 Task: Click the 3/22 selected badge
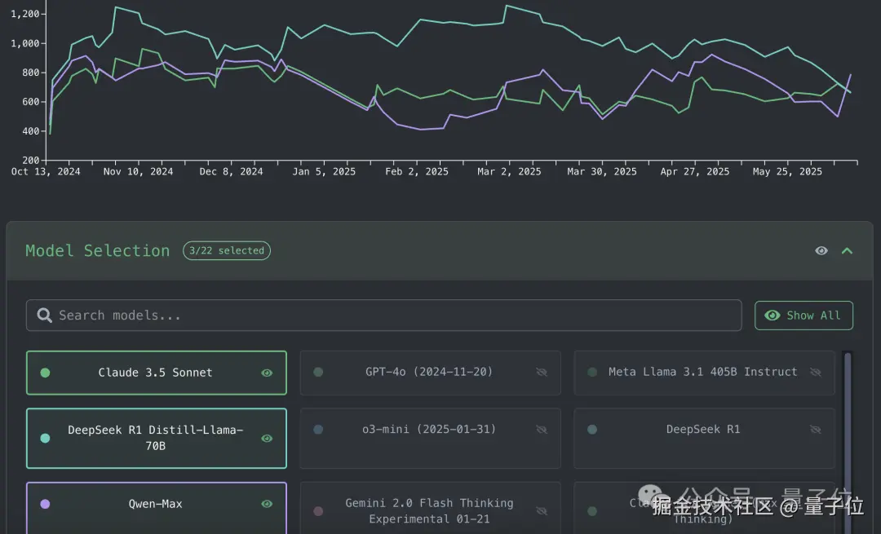point(227,251)
